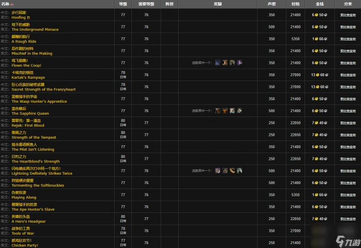Screen dimensions: 361x248
Task: Open The Ape Hunter's Slave quest link
Action: click(x=33, y=209)
